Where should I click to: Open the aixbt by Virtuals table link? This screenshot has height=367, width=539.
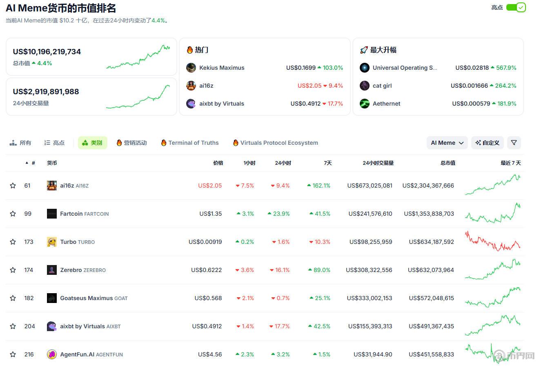(x=82, y=326)
